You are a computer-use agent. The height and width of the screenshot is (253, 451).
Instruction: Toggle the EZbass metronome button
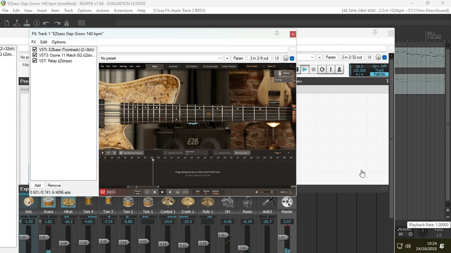[x=178, y=192]
